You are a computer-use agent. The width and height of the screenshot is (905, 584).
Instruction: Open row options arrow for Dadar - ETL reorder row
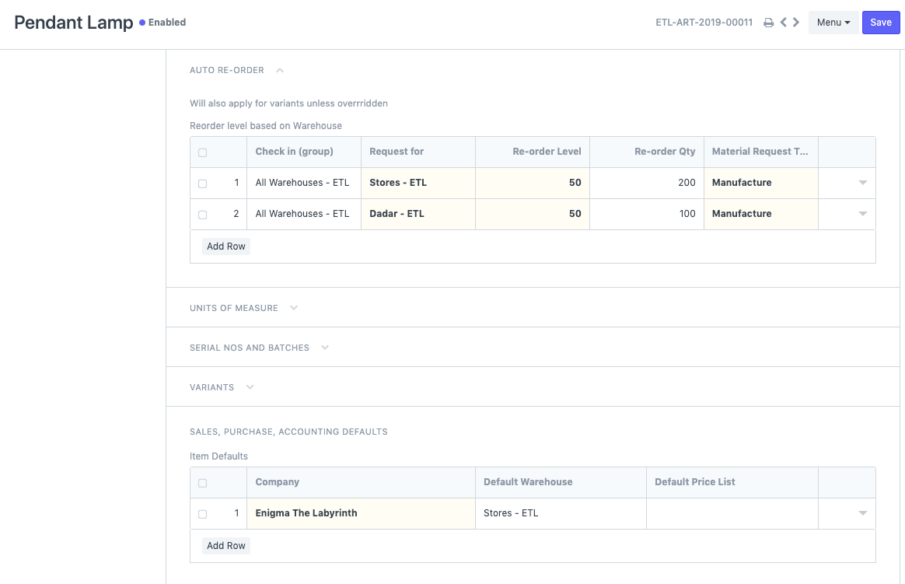(862, 214)
